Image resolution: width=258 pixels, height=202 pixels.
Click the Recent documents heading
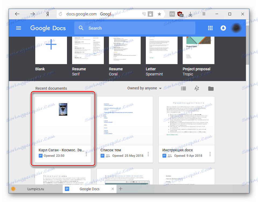pyautogui.click(x=51, y=88)
